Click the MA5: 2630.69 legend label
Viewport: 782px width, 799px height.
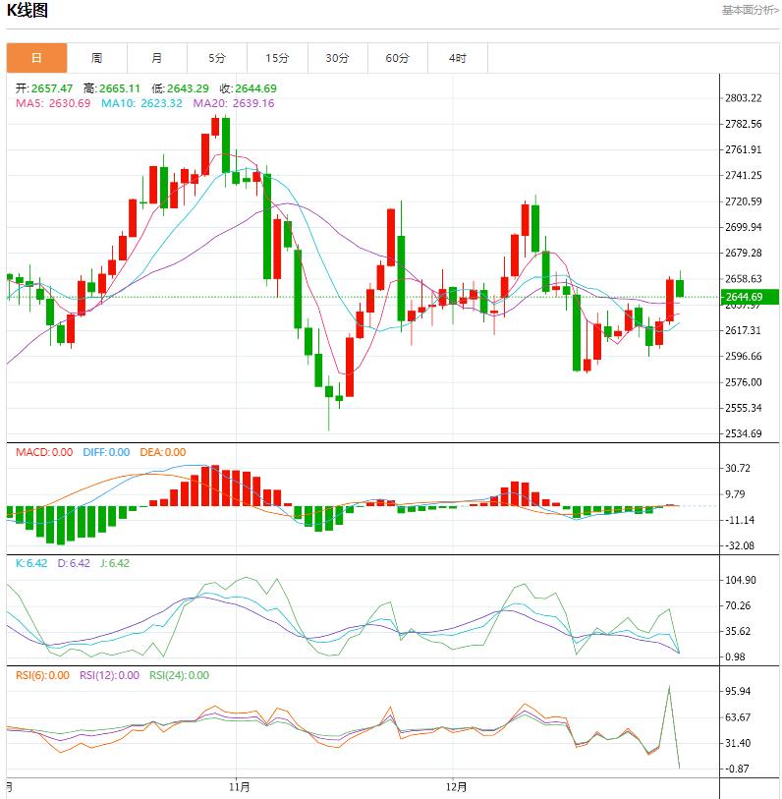[x=53, y=103]
